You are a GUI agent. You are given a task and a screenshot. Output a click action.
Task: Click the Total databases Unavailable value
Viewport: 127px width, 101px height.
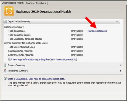(77, 31)
